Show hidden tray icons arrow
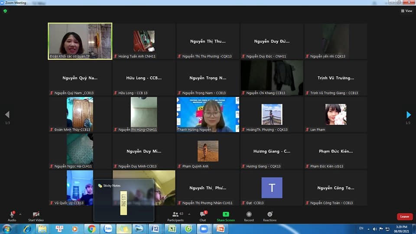Image resolution: width=416 pixels, height=234 pixels. (x=368, y=229)
